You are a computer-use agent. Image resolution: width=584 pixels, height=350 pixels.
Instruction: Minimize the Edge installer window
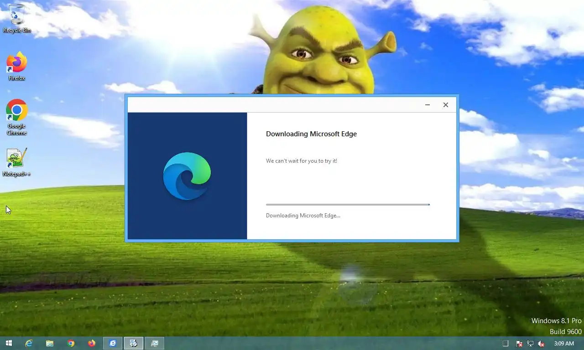coord(428,105)
